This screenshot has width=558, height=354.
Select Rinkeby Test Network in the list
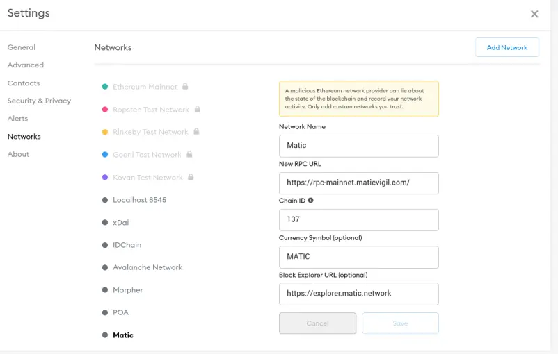click(150, 132)
